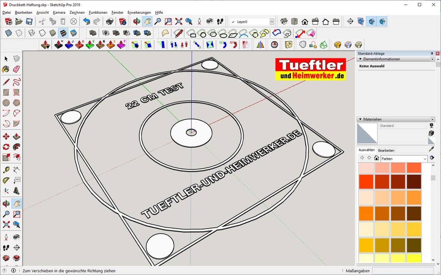Enable Shaded face style

click(53, 33)
